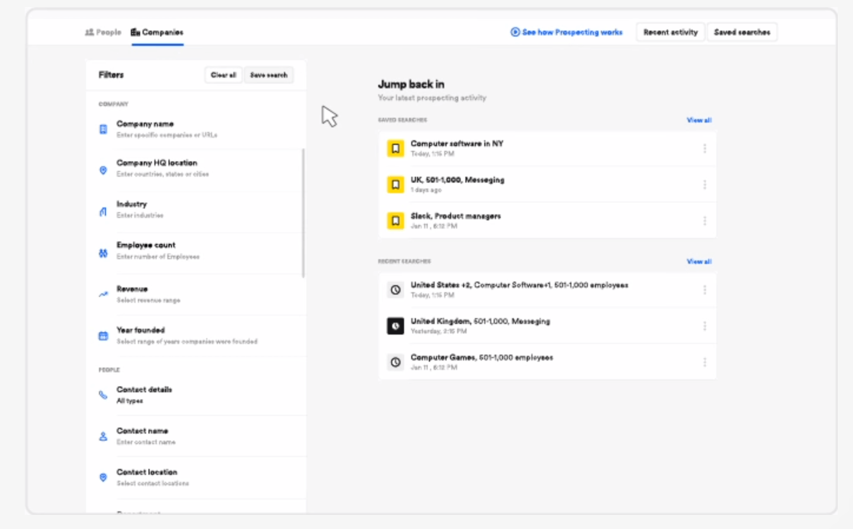Click clock icon beside Computer Games recent search
The image size is (853, 529).
(395, 362)
